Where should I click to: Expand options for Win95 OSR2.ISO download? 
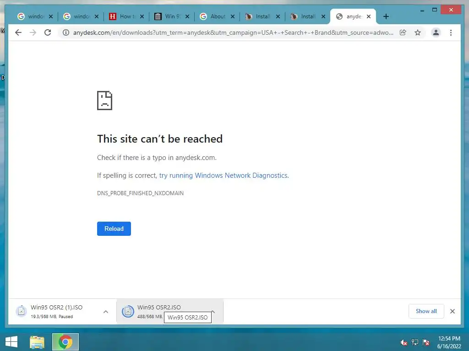(213, 312)
